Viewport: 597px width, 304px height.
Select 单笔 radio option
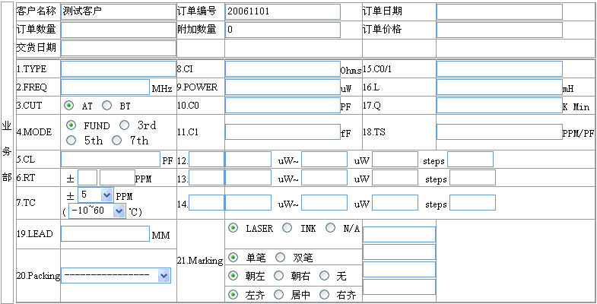pos(233,258)
